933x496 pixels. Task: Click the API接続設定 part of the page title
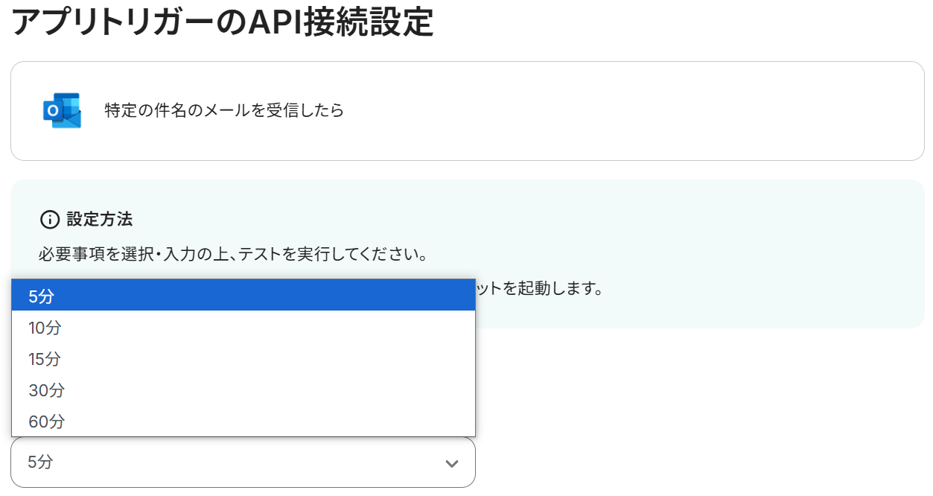tap(340, 22)
